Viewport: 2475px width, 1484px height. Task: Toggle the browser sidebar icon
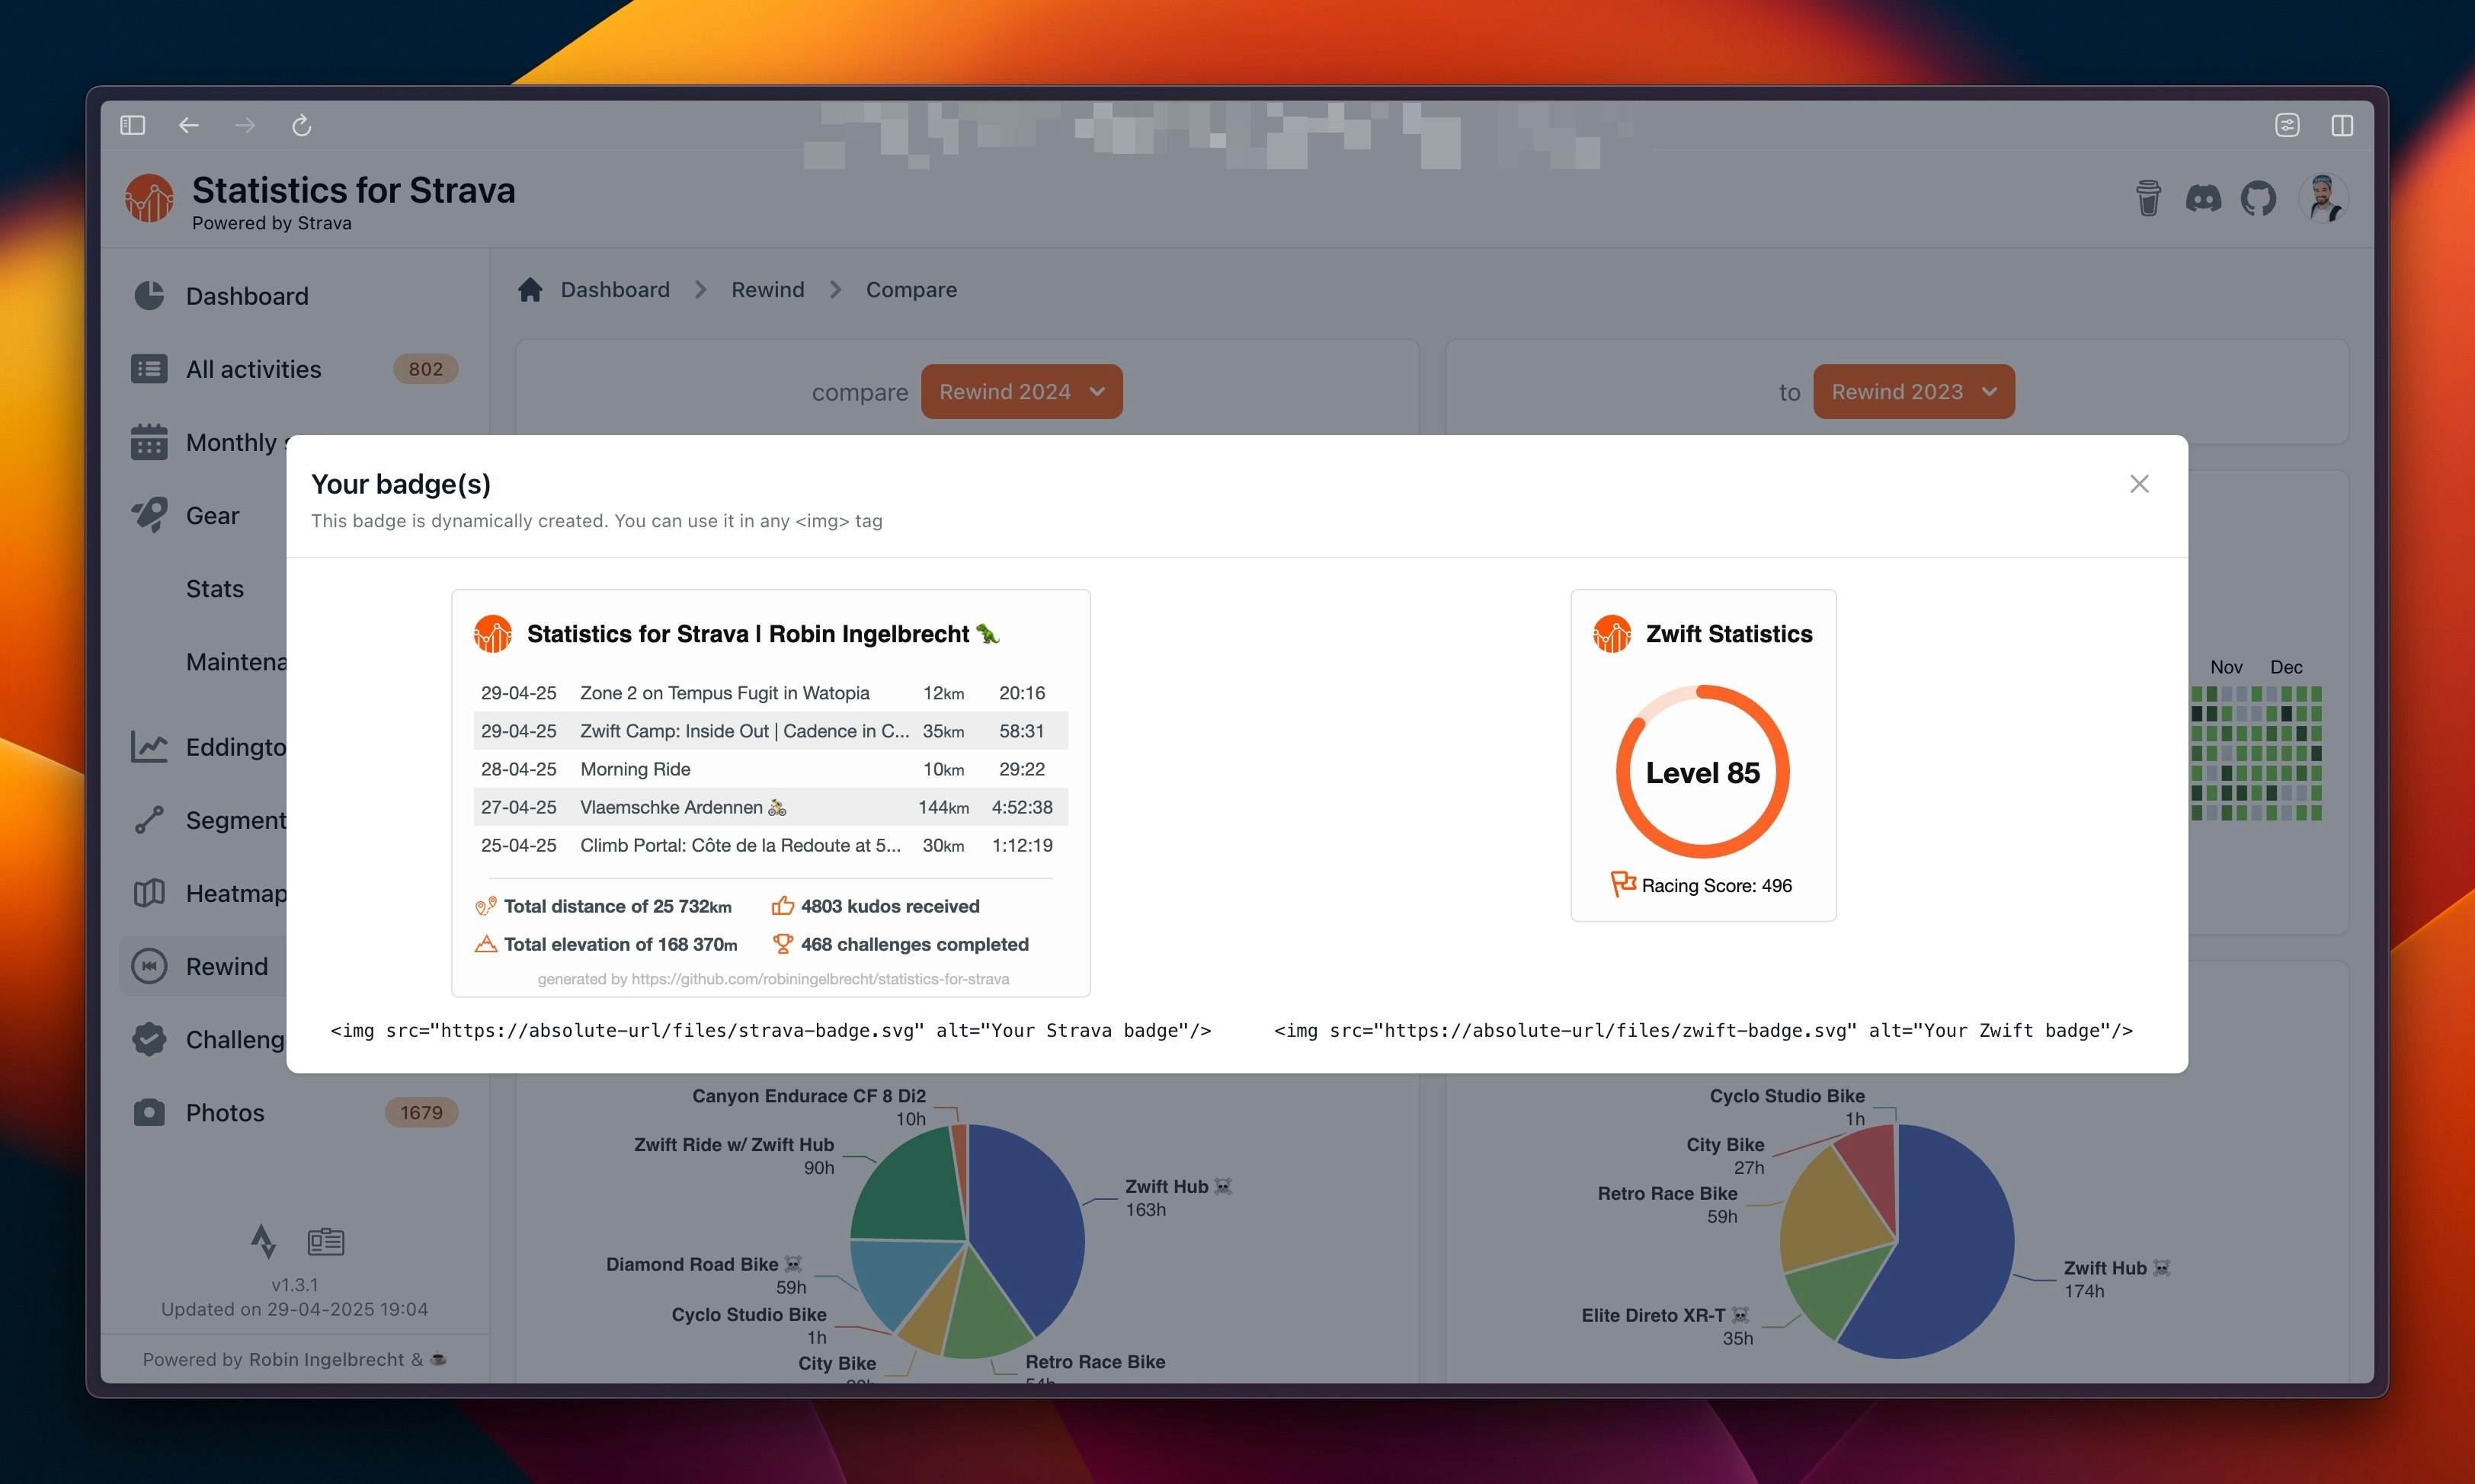(x=133, y=125)
